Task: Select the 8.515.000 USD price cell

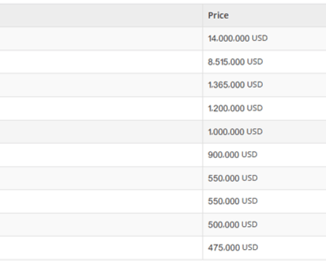Action: [265, 62]
